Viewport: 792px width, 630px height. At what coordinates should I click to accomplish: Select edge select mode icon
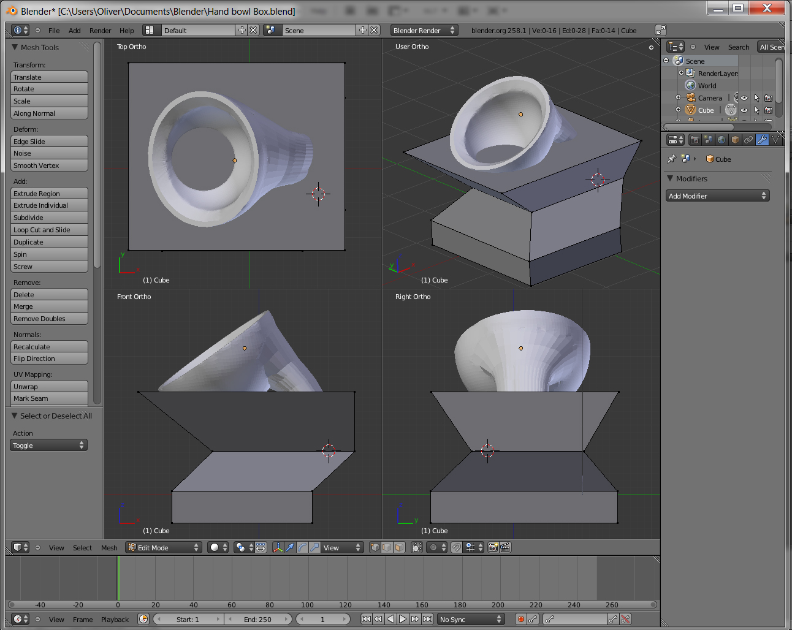point(387,547)
